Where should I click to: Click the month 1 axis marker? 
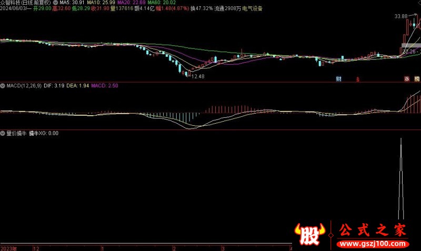(103, 248)
